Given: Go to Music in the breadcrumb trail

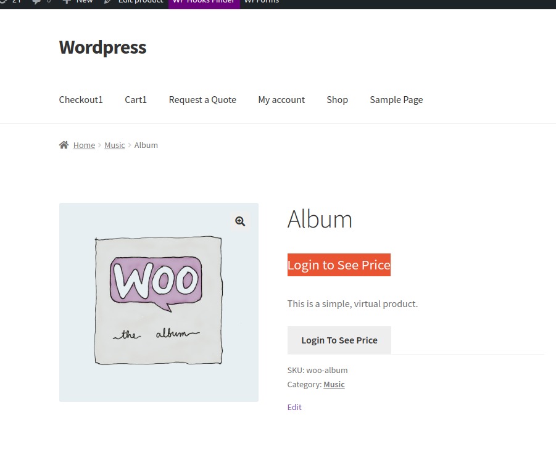Looking at the screenshot, I should tap(115, 146).
